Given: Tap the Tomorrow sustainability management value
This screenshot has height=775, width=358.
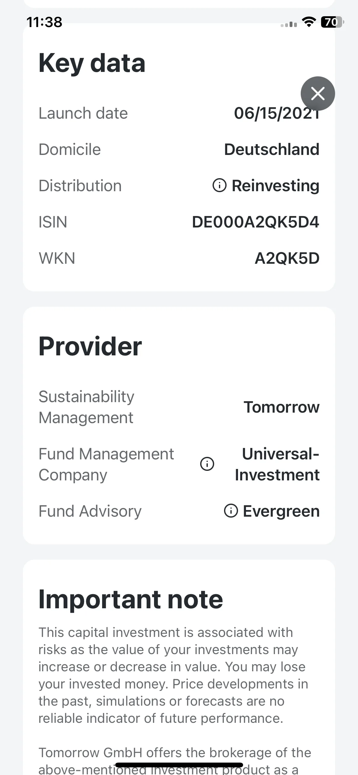Looking at the screenshot, I should [x=281, y=407].
